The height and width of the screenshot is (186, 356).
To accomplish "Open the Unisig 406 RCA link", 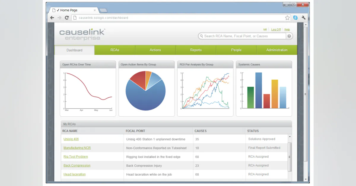I will click(x=71, y=139).
